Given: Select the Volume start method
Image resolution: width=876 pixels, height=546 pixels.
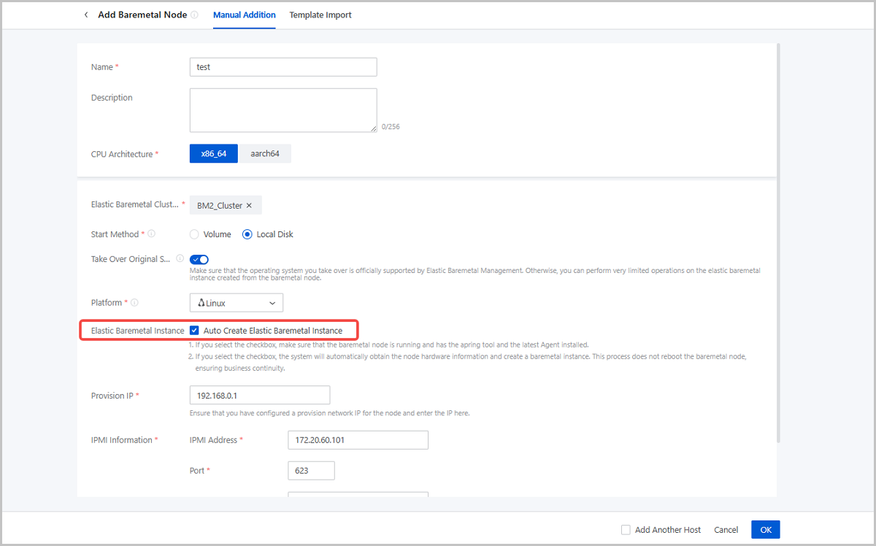Looking at the screenshot, I should coord(194,234).
